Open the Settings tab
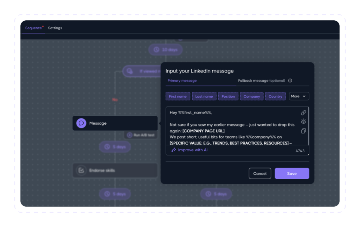The image size is (360, 227). coord(55,28)
